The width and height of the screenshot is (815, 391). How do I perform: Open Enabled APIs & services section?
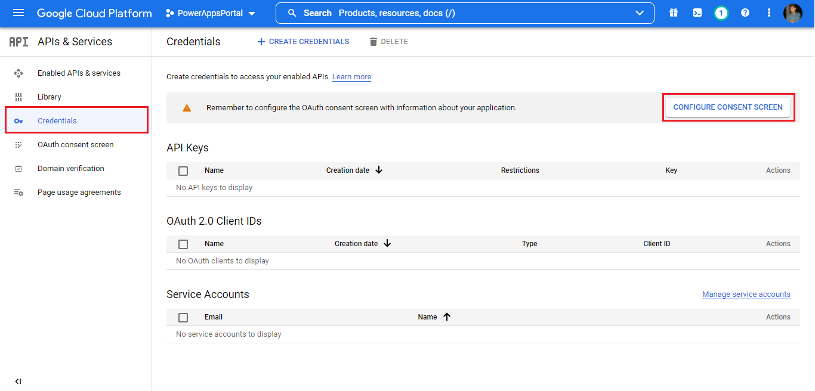[x=79, y=73]
